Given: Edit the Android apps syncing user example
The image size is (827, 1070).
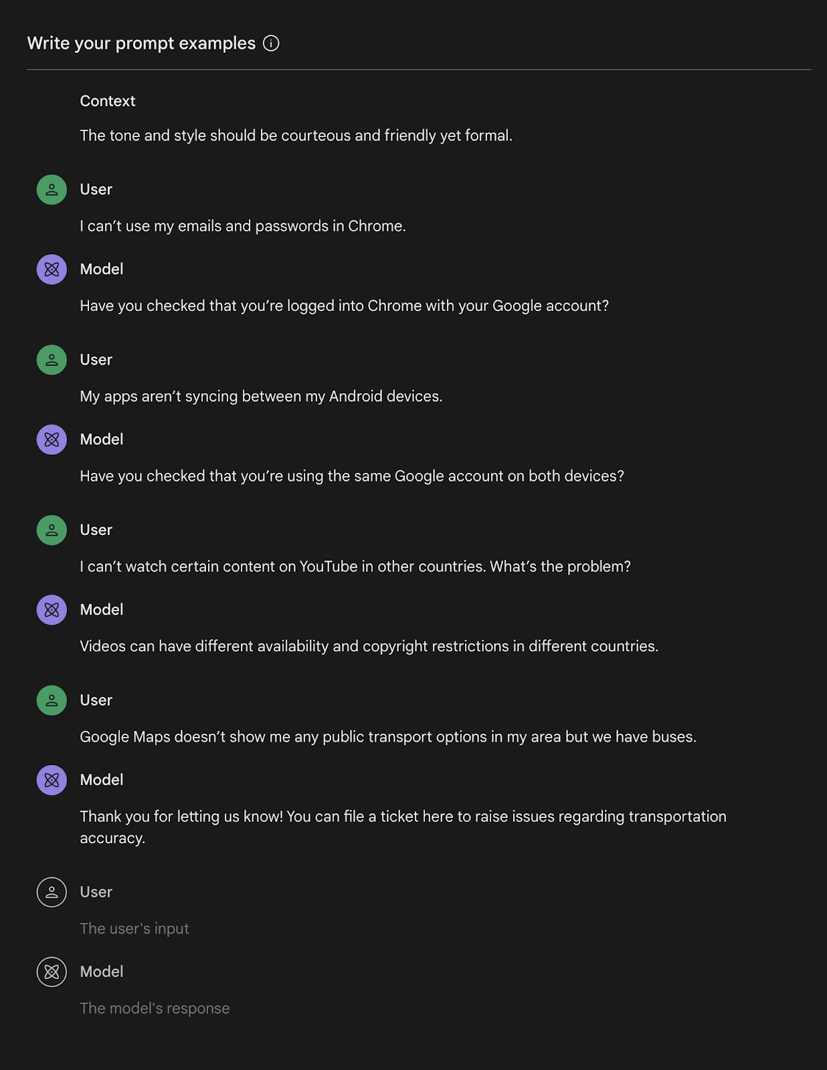Looking at the screenshot, I should 261,396.
